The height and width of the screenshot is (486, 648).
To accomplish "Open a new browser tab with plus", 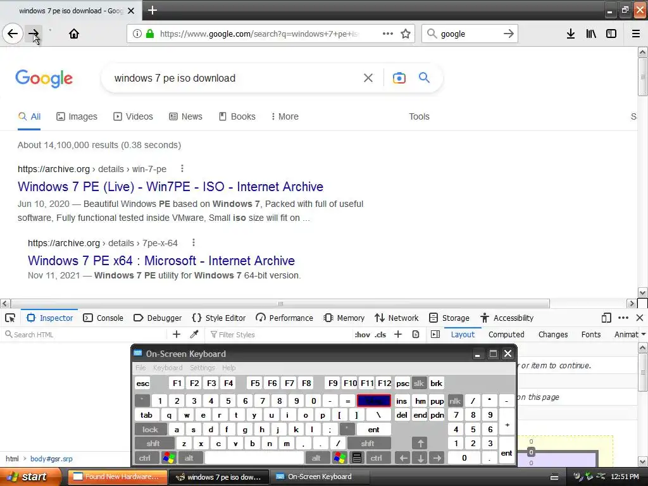I will (153, 10).
